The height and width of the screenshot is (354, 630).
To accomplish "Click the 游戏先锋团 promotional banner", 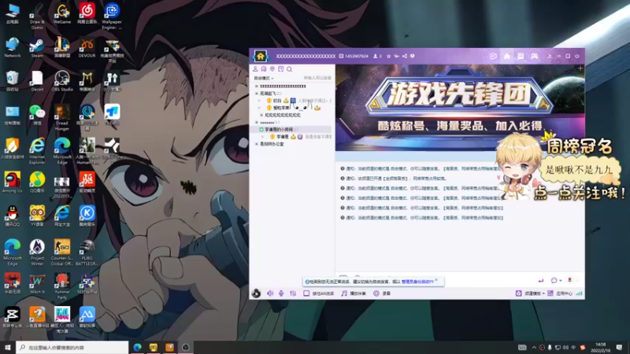I will [x=460, y=108].
